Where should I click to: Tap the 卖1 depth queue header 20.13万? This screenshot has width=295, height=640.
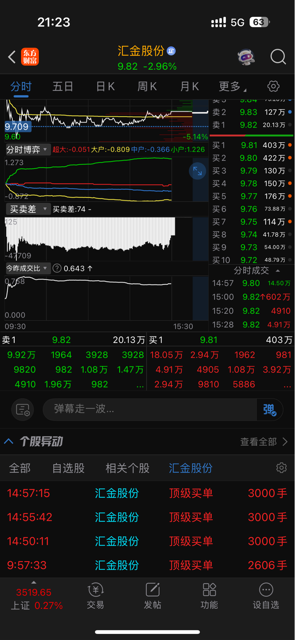(x=73, y=340)
